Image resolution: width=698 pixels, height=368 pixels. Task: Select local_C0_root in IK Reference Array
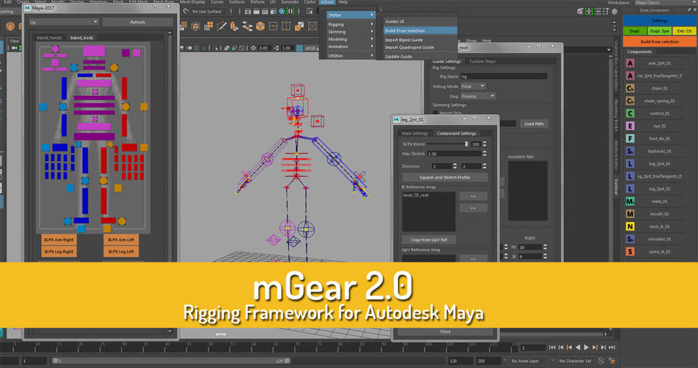click(x=416, y=195)
